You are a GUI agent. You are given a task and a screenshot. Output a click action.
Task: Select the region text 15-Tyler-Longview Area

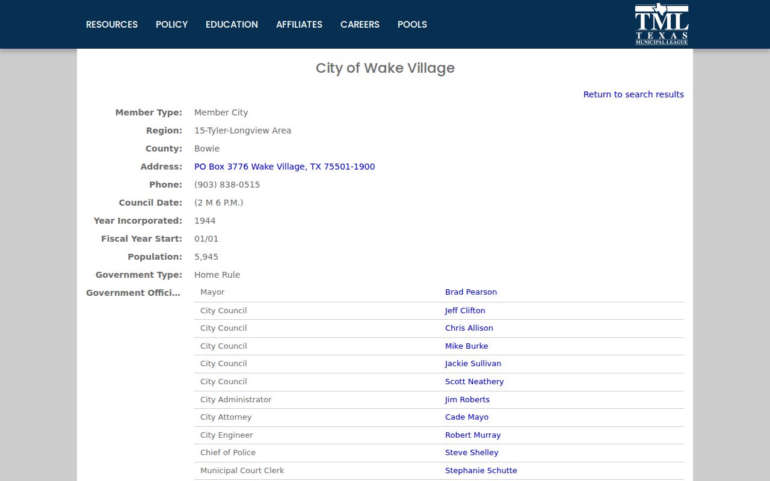tap(242, 130)
